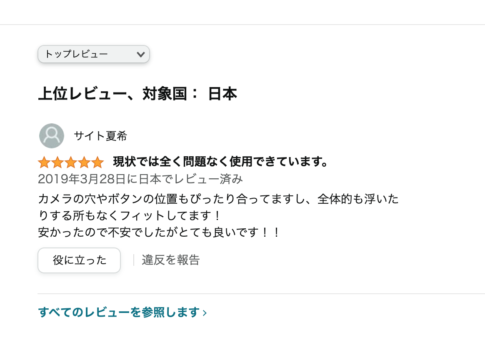Click the arrow after すべてのレビューを参照します
This screenshot has height=355, width=485.
(x=205, y=312)
